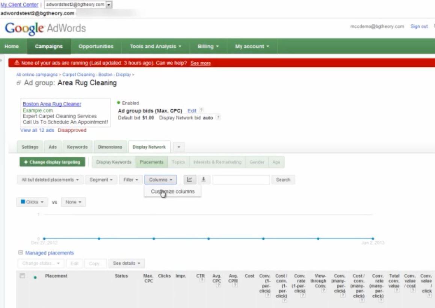Open the My account menu
This screenshot has width=435, height=308.
pos(252,46)
